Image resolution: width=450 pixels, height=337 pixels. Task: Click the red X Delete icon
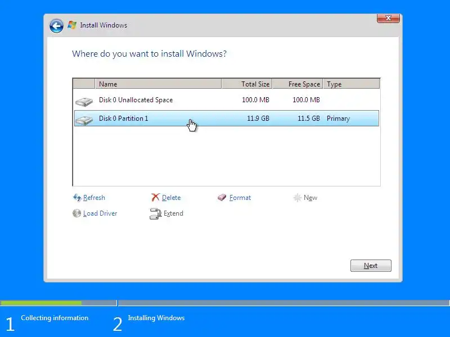click(x=155, y=197)
